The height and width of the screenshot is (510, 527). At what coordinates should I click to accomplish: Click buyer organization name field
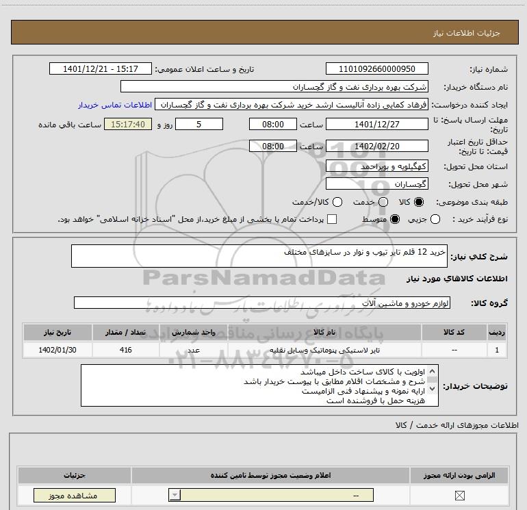coord(274,87)
